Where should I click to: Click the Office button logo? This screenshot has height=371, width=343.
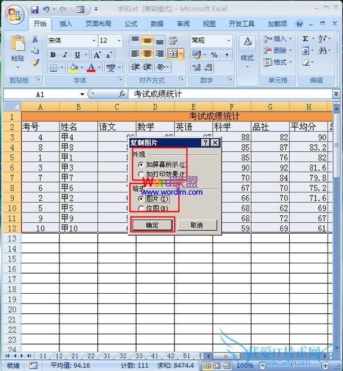15,14
